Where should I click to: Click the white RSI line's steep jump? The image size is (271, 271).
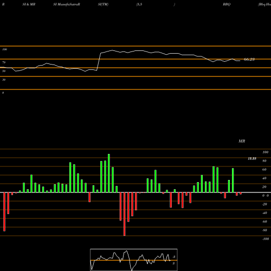(x=99, y=62)
